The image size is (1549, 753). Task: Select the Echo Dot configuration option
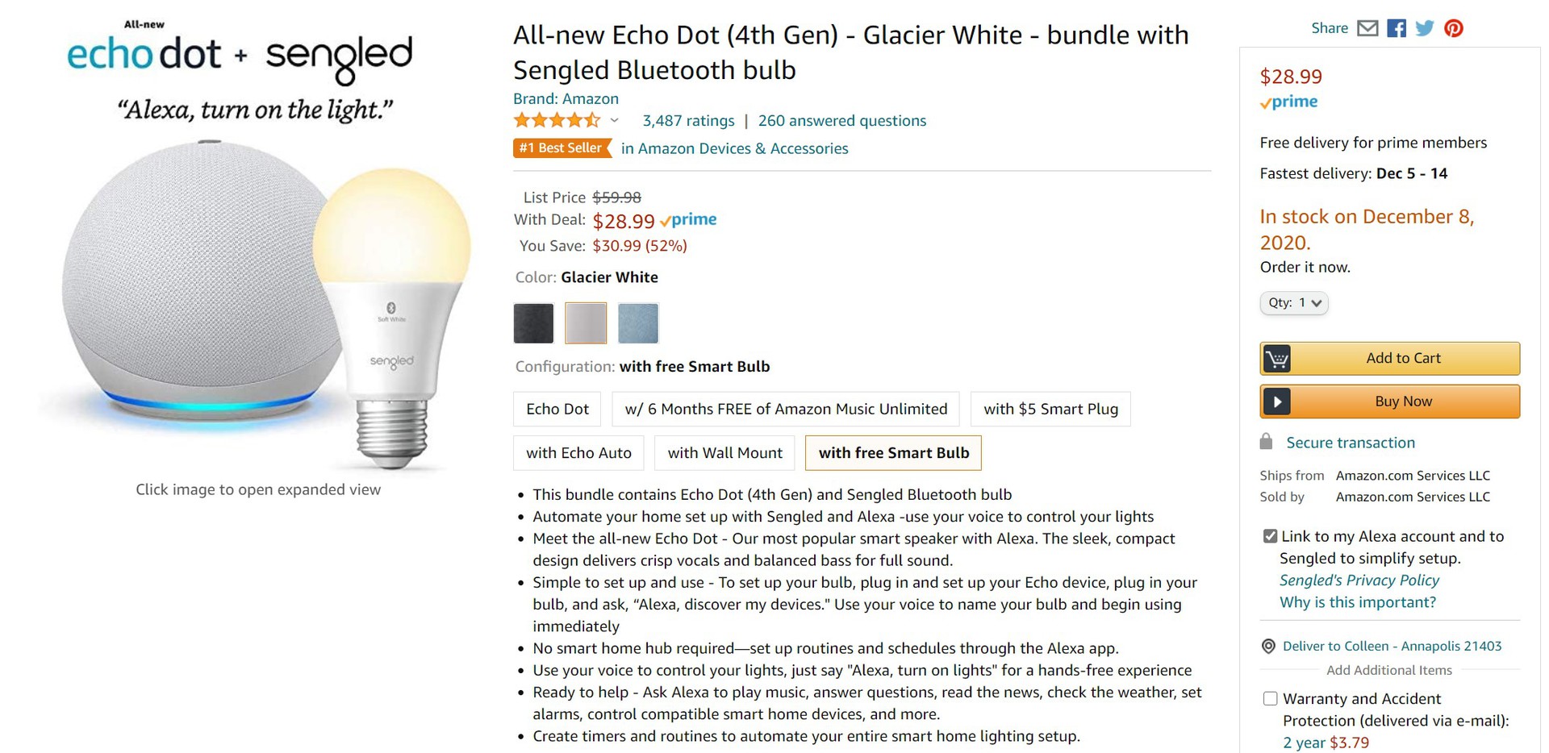(x=557, y=409)
